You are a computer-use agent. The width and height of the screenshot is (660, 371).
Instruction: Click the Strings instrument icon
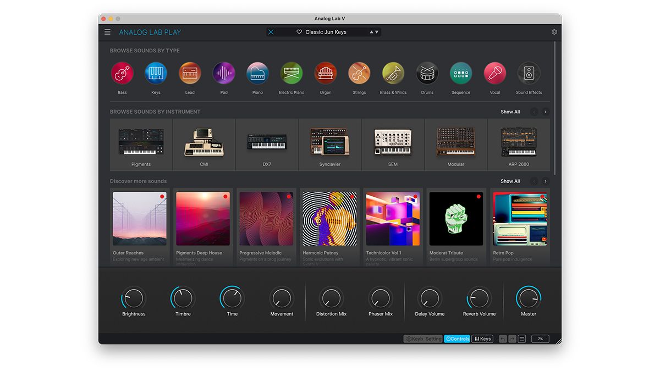359,73
